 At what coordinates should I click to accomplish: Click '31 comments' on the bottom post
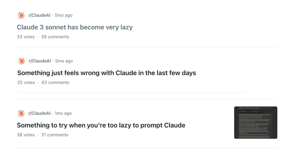click(55, 135)
